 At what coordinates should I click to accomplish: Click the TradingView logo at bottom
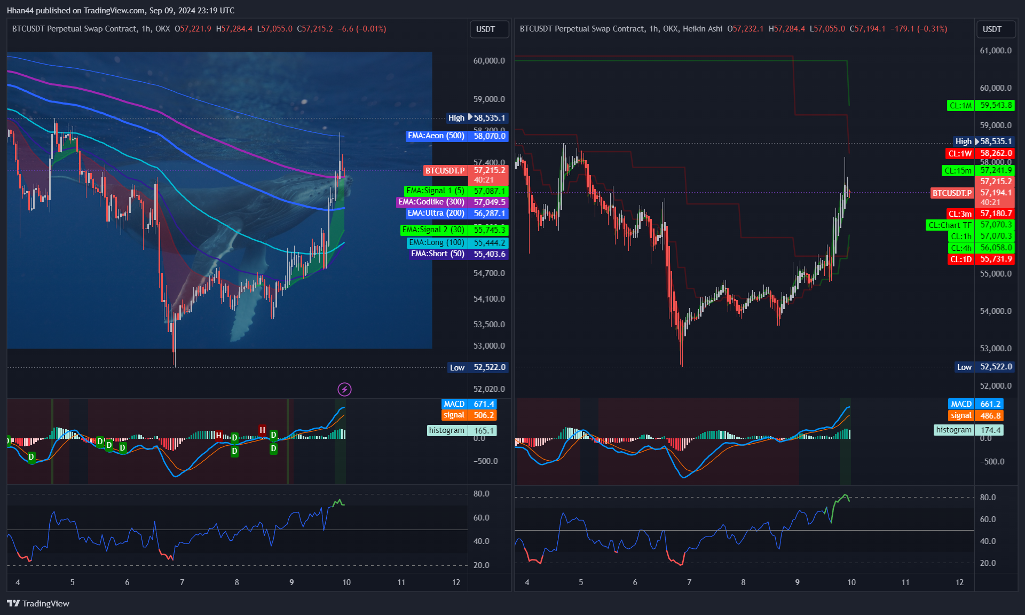tap(38, 603)
